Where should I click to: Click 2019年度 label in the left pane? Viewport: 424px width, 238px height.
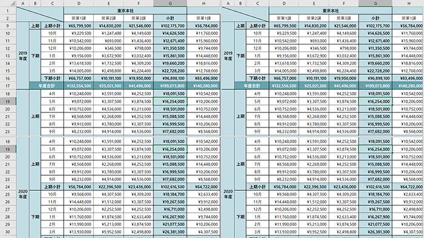coord(23,56)
